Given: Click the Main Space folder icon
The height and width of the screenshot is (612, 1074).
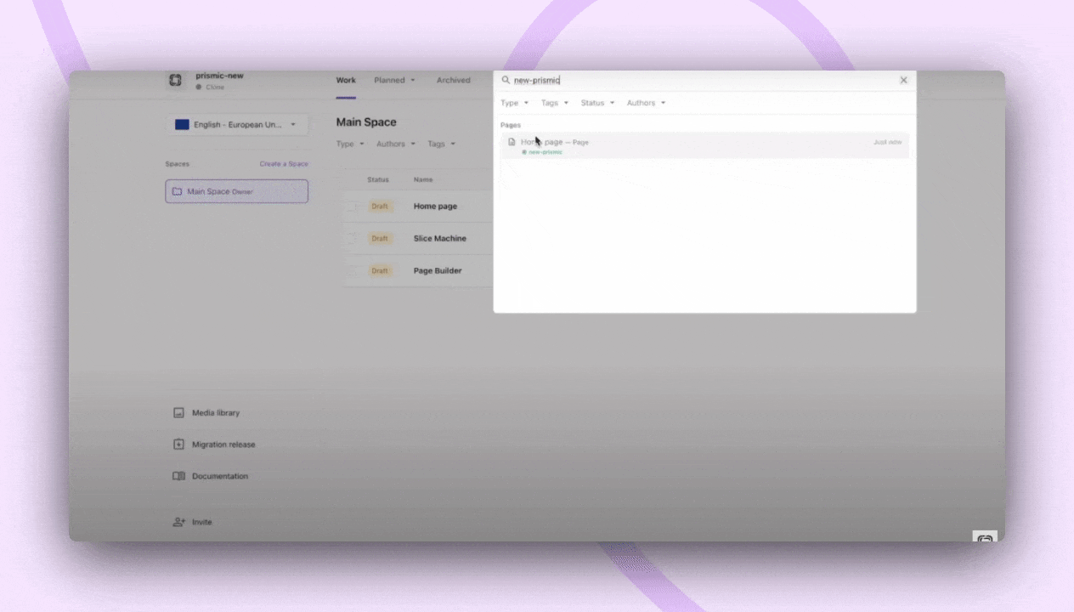Looking at the screenshot, I should click(x=176, y=191).
